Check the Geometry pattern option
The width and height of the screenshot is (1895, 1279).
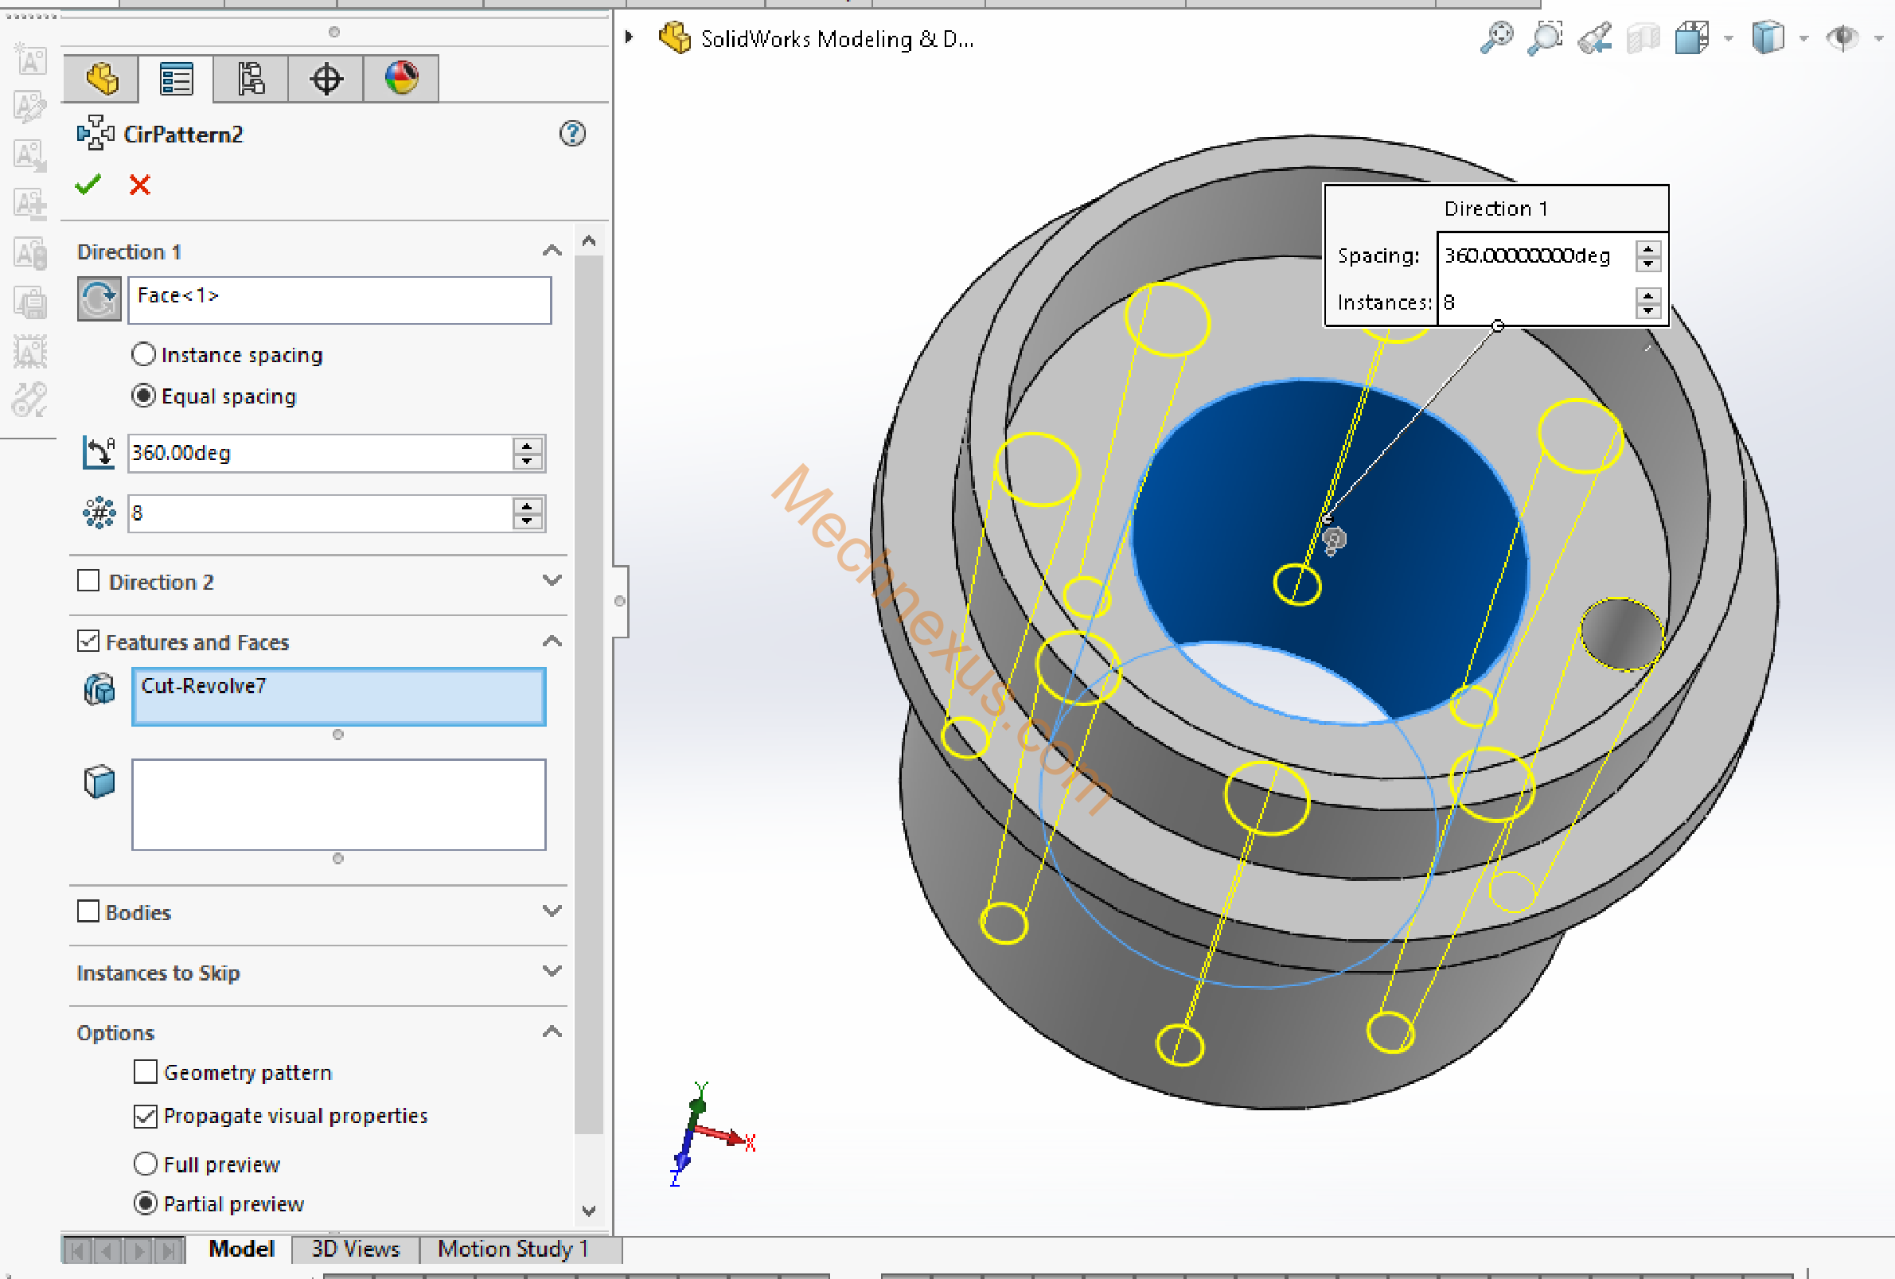pos(145,1072)
